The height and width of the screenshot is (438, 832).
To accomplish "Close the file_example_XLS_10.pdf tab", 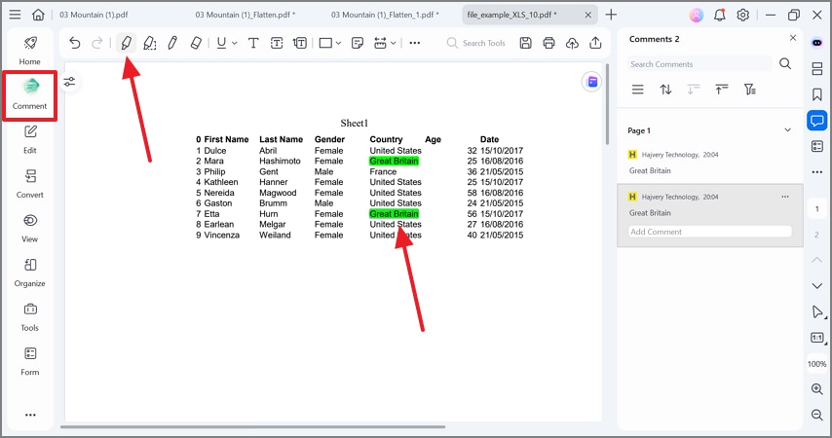I will [x=587, y=15].
